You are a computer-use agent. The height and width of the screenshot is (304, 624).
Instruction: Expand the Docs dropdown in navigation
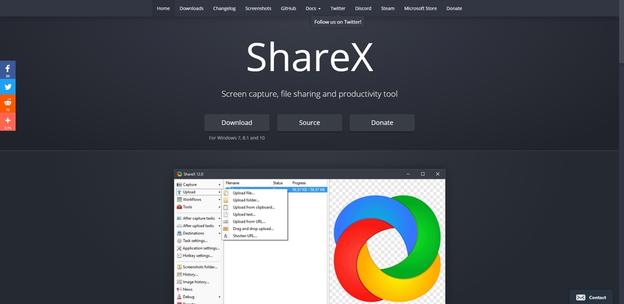point(313,8)
